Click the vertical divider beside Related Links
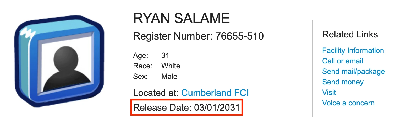Viewport: 417px width, 129px height. 312,68
